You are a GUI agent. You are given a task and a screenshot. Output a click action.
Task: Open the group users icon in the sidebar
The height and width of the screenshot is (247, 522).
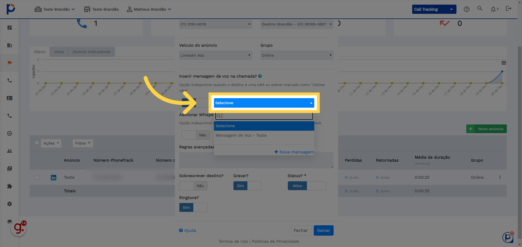pyautogui.click(x=10, y=151)
